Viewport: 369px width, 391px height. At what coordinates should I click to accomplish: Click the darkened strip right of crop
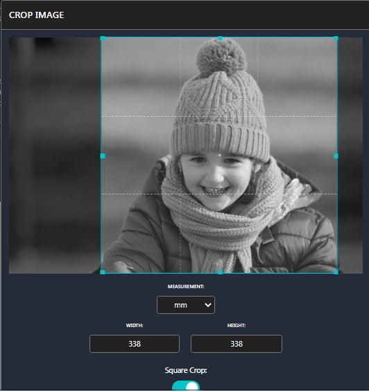point(350,155)
